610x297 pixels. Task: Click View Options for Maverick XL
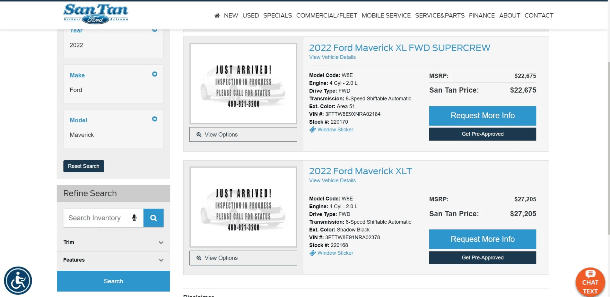[243, 135]
